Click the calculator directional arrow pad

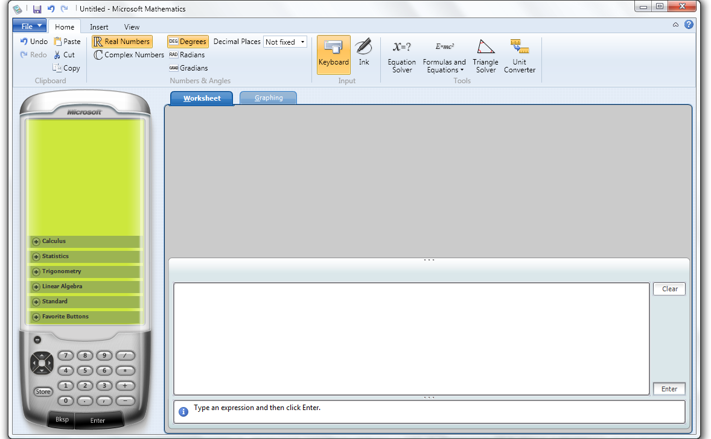point(42,363)
